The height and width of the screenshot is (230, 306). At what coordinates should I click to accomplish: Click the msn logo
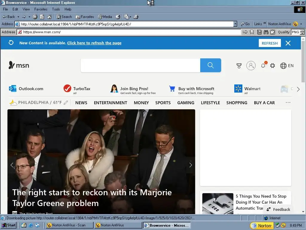pos(19,65)
